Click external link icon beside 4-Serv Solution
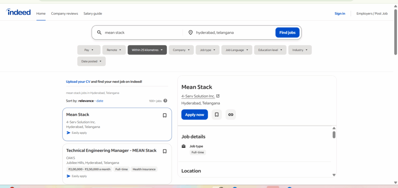This screenshot has height=188, width=398. (x=218, y=96)
